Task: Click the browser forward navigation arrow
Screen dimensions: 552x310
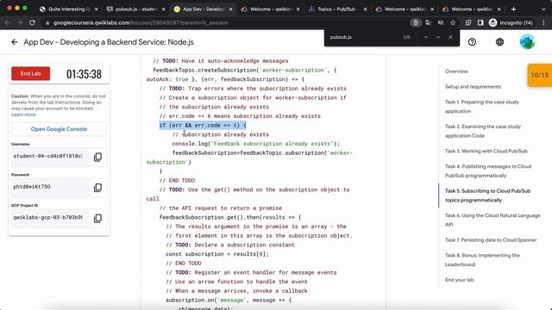Action: pyautogui.click(x=20, y=23)
